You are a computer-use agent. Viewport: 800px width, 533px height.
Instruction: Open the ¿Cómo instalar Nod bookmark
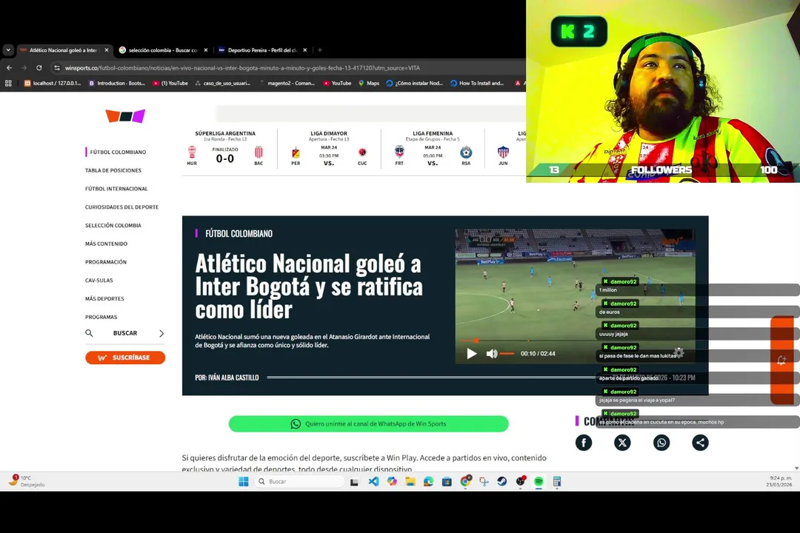(414, 83)
